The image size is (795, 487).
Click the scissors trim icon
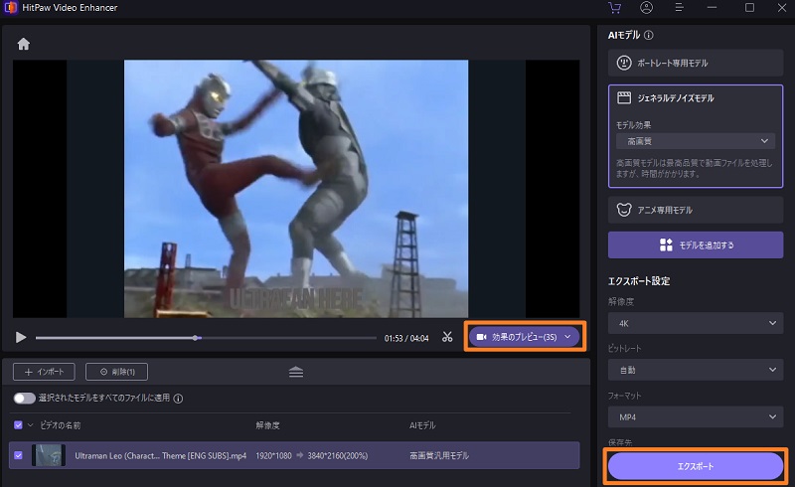pos(446,337)
